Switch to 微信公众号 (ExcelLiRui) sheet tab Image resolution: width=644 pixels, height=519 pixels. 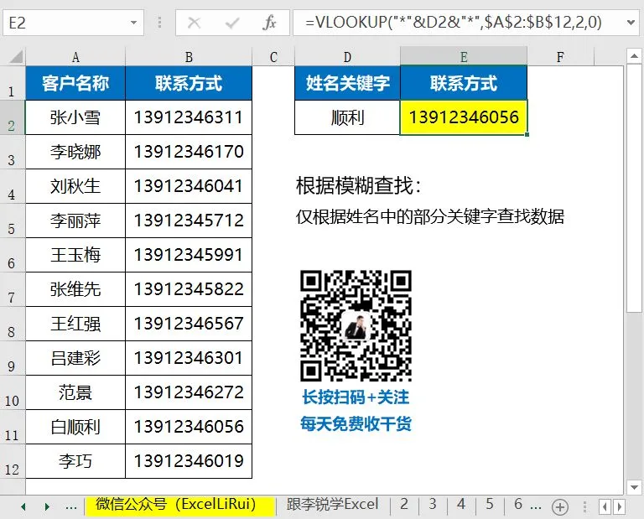click(180, 505)
